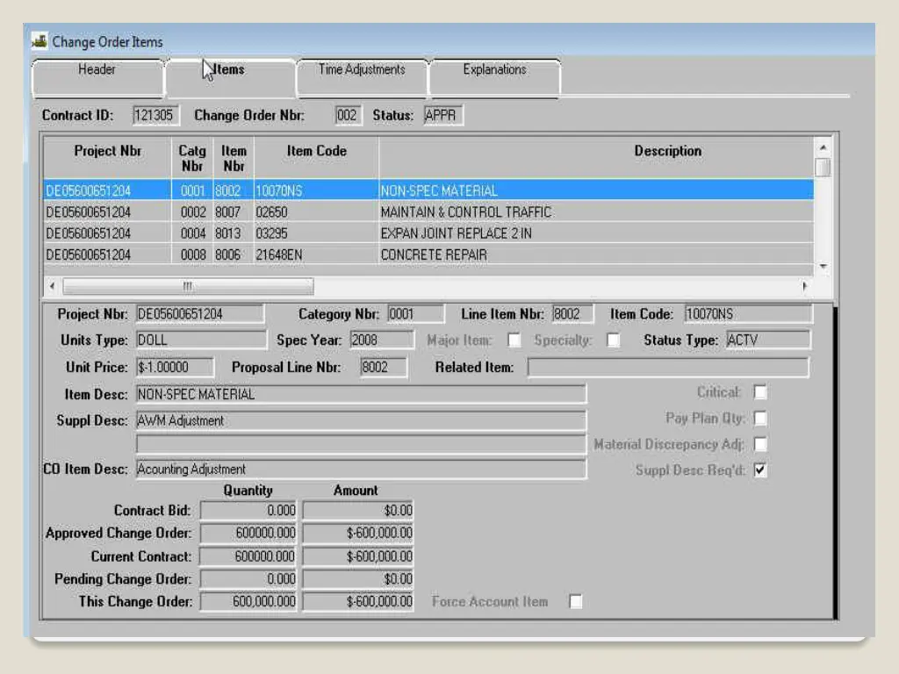Click the Change Order Nbr field
899x674 pixels.
(348, 115)
